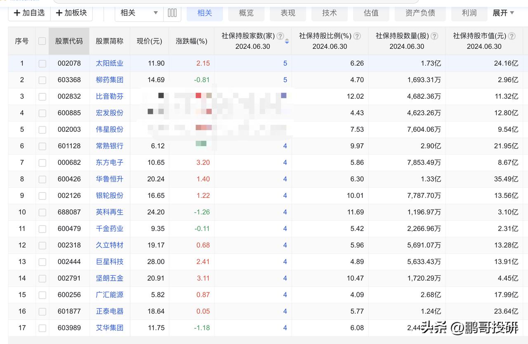Click the column layout icon beside the dropdown

[x=172, y=13]
